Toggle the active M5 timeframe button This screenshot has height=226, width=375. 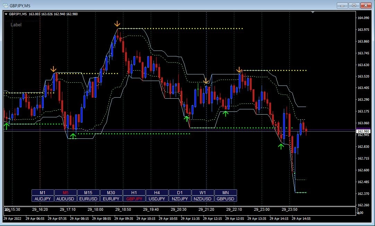click(66, 192)
